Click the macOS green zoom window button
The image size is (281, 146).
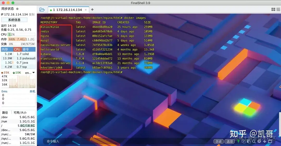click(13, 3)
